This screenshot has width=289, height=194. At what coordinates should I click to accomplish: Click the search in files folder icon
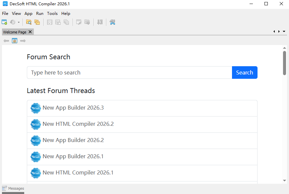click(29, 22)
